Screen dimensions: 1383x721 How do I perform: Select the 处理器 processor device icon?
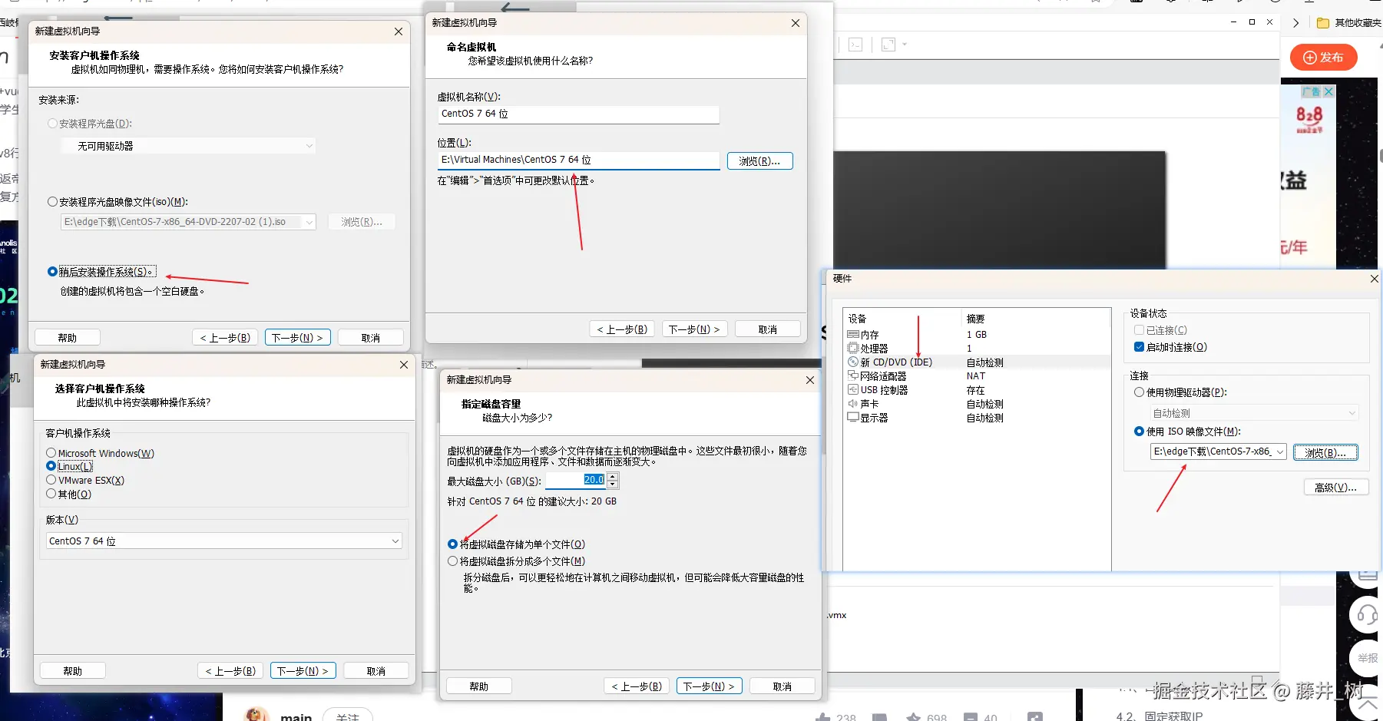click(852, 349)
